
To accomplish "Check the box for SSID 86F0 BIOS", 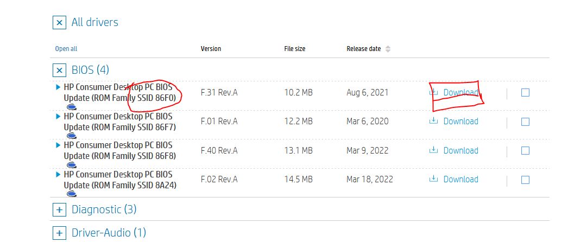I will coord(525,92).
